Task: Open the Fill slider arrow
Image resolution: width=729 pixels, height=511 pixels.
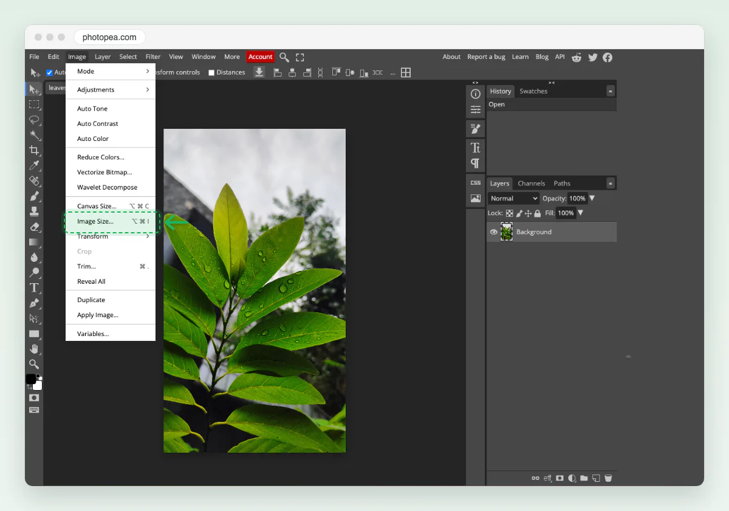Action: [580, 213]
